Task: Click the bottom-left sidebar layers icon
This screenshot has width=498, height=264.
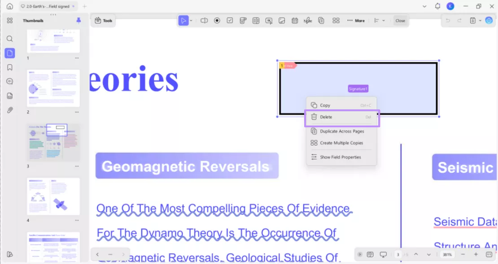Action: (10, 254)
